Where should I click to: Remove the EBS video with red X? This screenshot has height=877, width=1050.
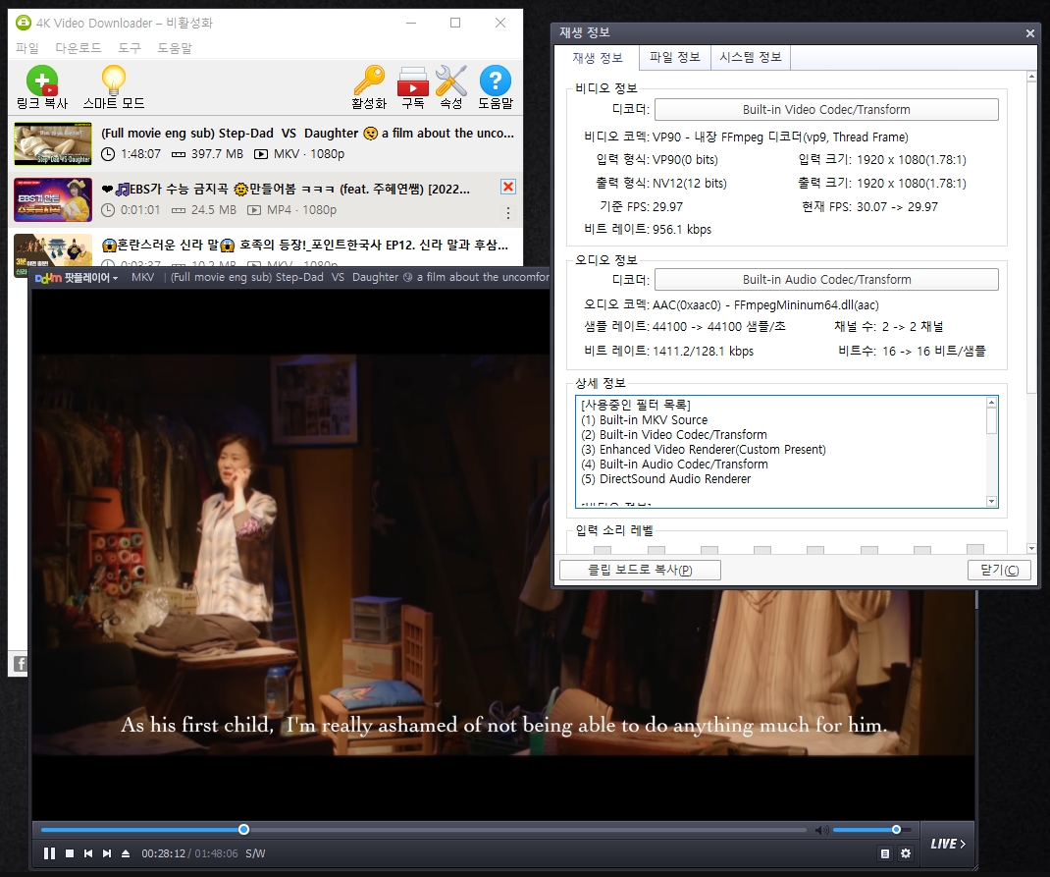pyautogui.click(x=508, y=187)
